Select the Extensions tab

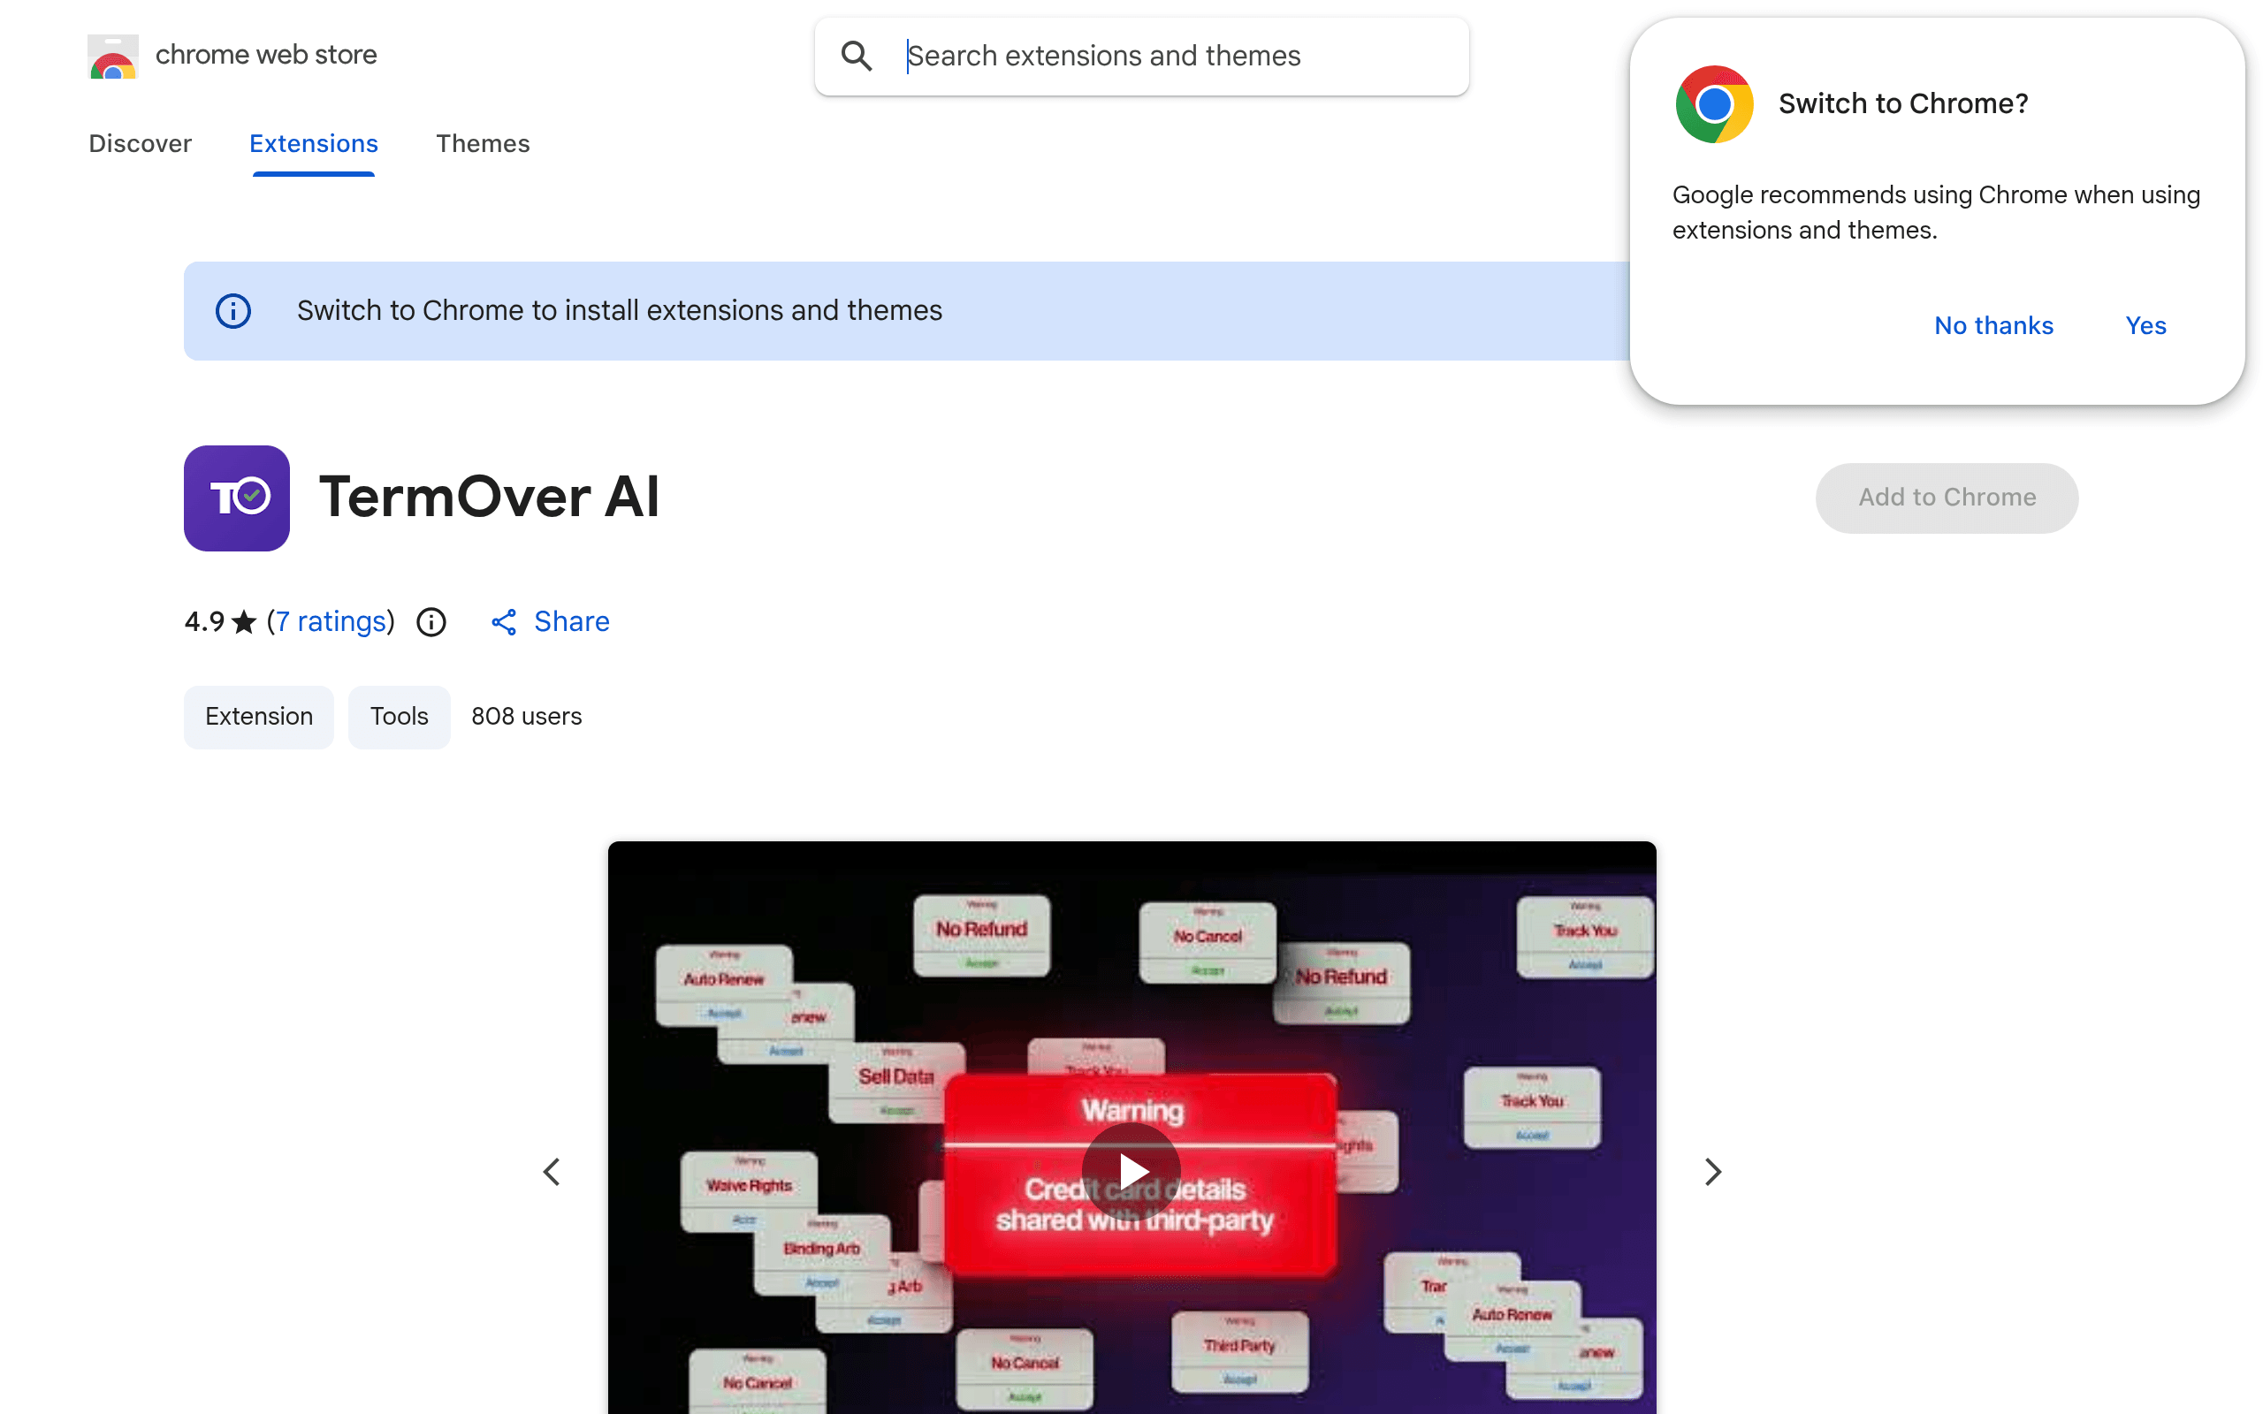pyautogui.click(x=313, y=143)
